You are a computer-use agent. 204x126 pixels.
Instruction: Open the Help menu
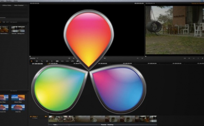pos(16,1)
